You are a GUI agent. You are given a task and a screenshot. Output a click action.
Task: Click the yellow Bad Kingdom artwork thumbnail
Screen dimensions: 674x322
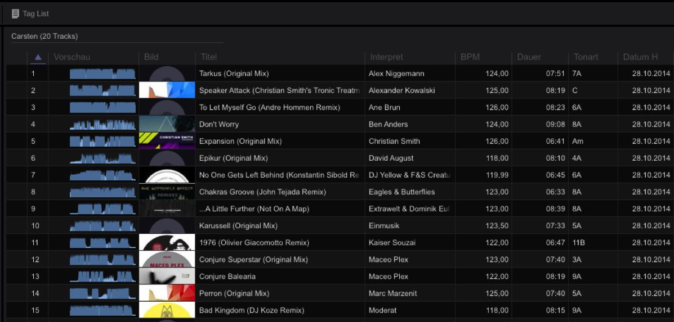(167, 310)
